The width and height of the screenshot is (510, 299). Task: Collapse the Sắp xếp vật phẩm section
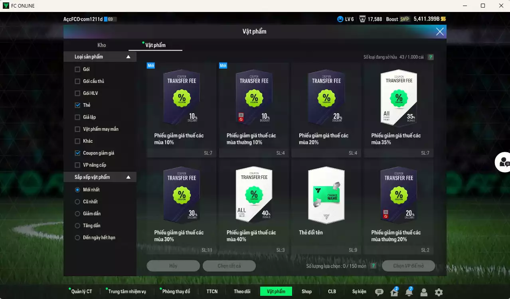[128, 177]
